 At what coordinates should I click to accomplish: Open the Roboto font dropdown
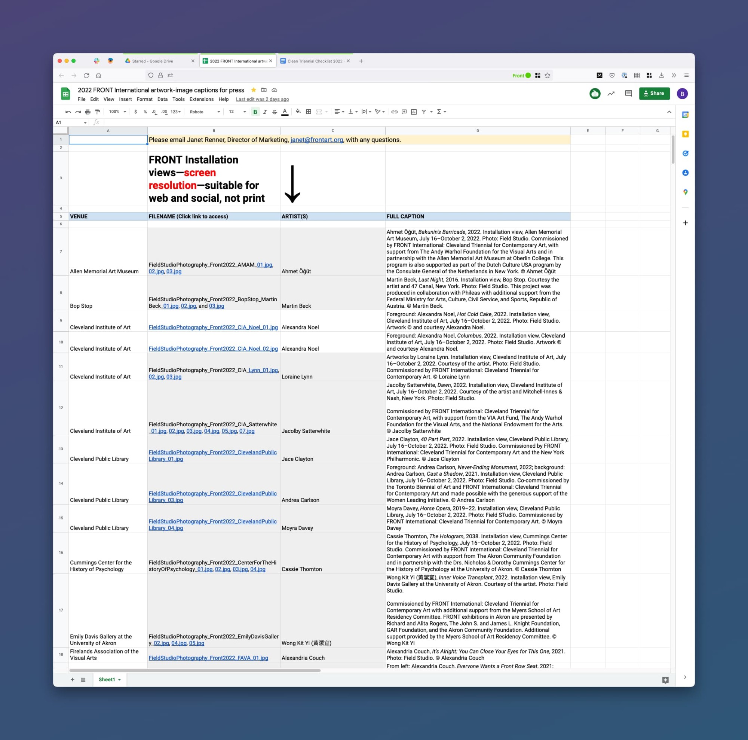205,112
